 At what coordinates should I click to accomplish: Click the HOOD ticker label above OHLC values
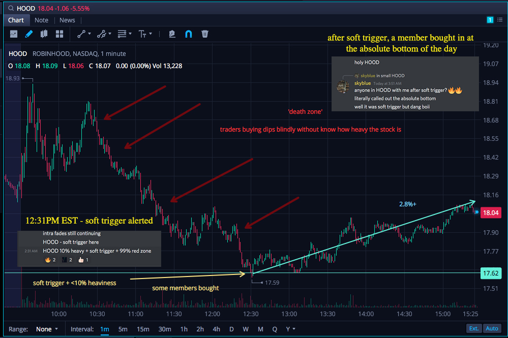click(x=17, y=54)
